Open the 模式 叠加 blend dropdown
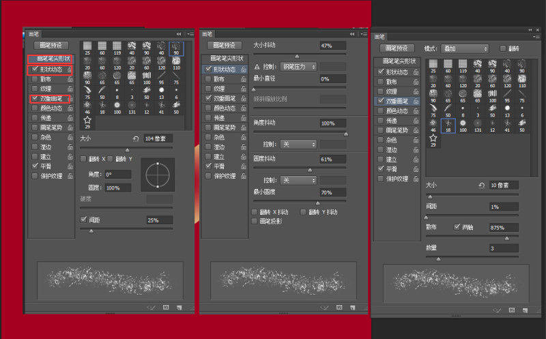 click(465, 48)
